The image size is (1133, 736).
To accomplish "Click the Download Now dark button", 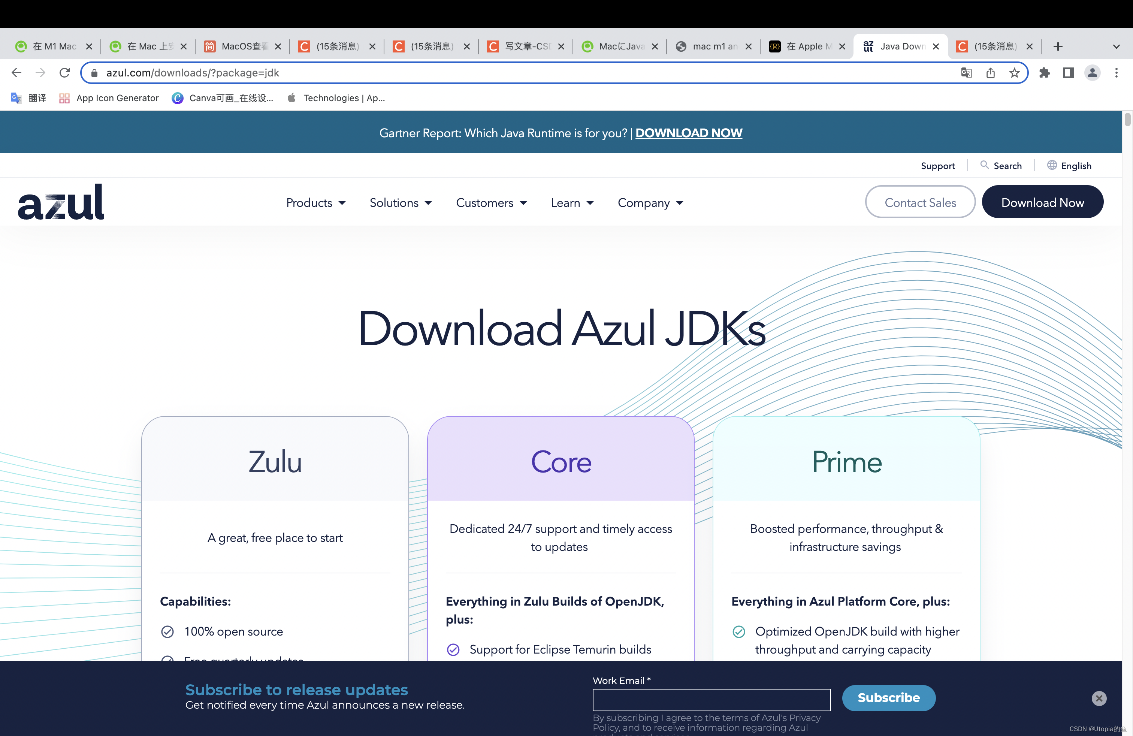I will click(x=1042, y=202).
